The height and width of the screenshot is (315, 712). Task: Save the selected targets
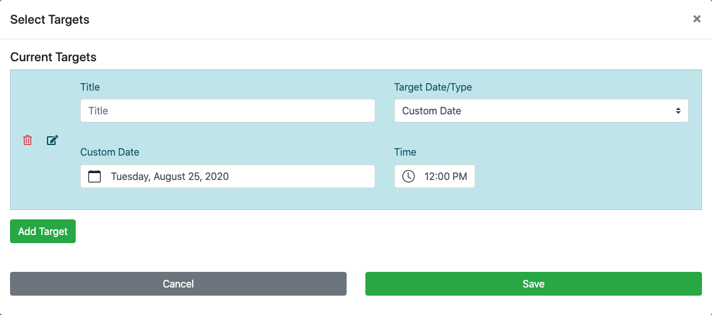[534, 284]
